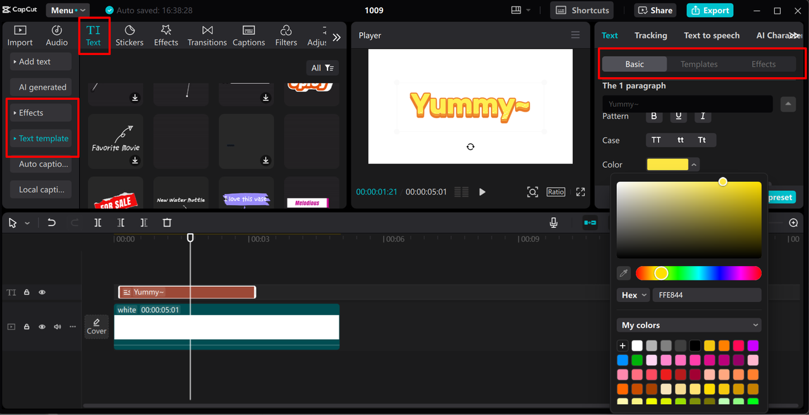Show more tabs with the left panel double-arrow
Image resolution: width=809 pixels, height=415 pixels.
click(336, 37)
